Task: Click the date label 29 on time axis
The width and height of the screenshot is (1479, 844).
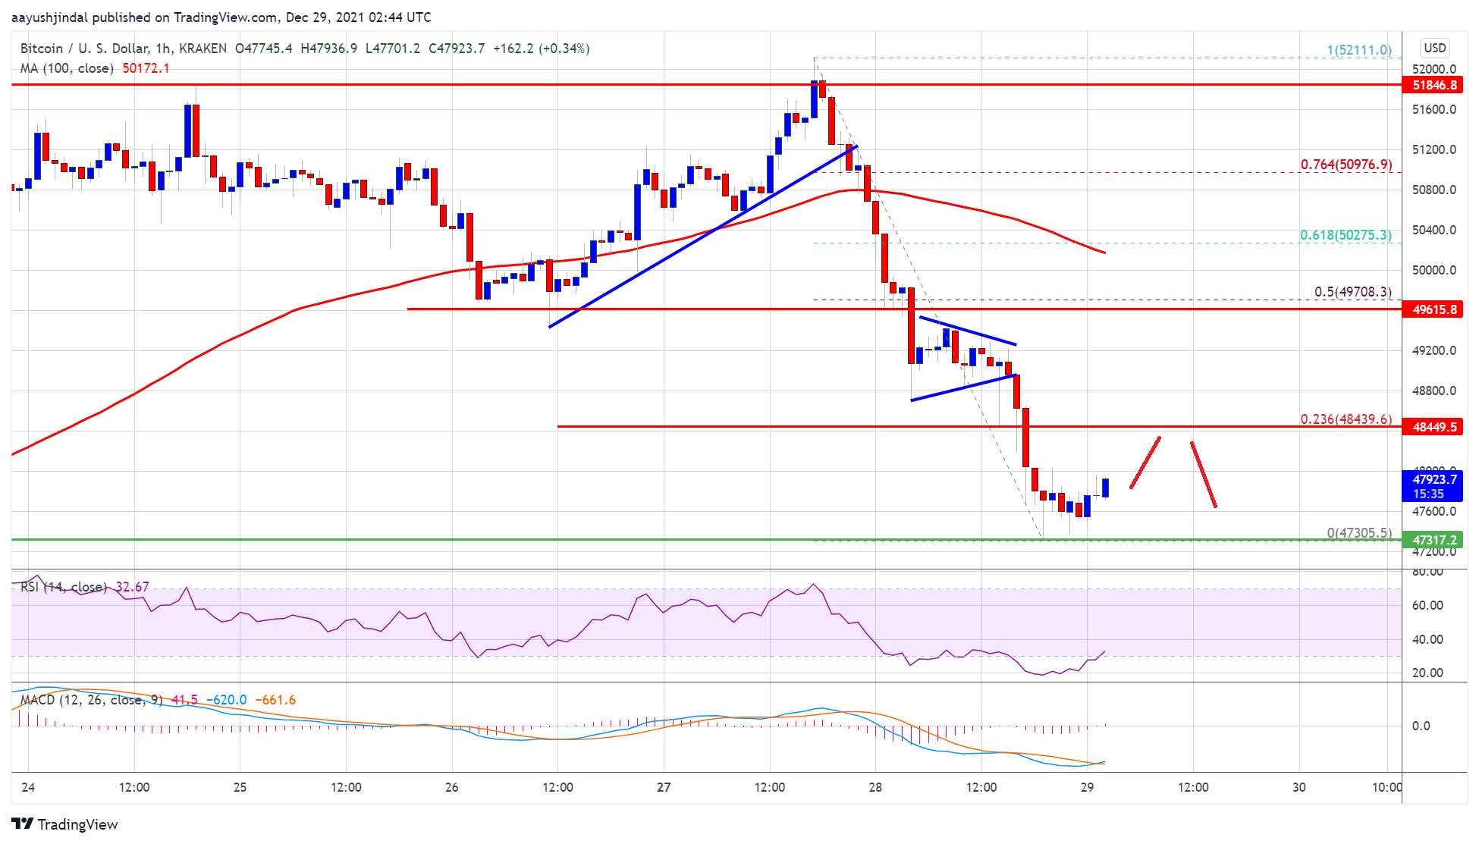Action: (1087, 787)
